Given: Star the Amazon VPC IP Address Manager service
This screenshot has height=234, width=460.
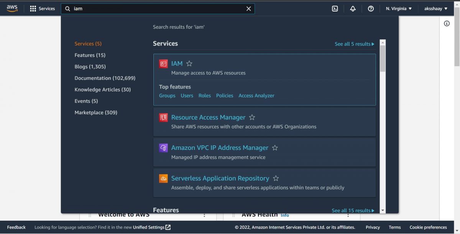Looking at the screenshot, I should click(275, 148).
